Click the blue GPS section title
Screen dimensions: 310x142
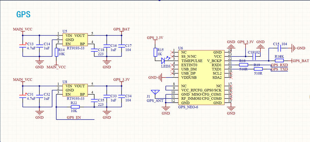[23, 14]
